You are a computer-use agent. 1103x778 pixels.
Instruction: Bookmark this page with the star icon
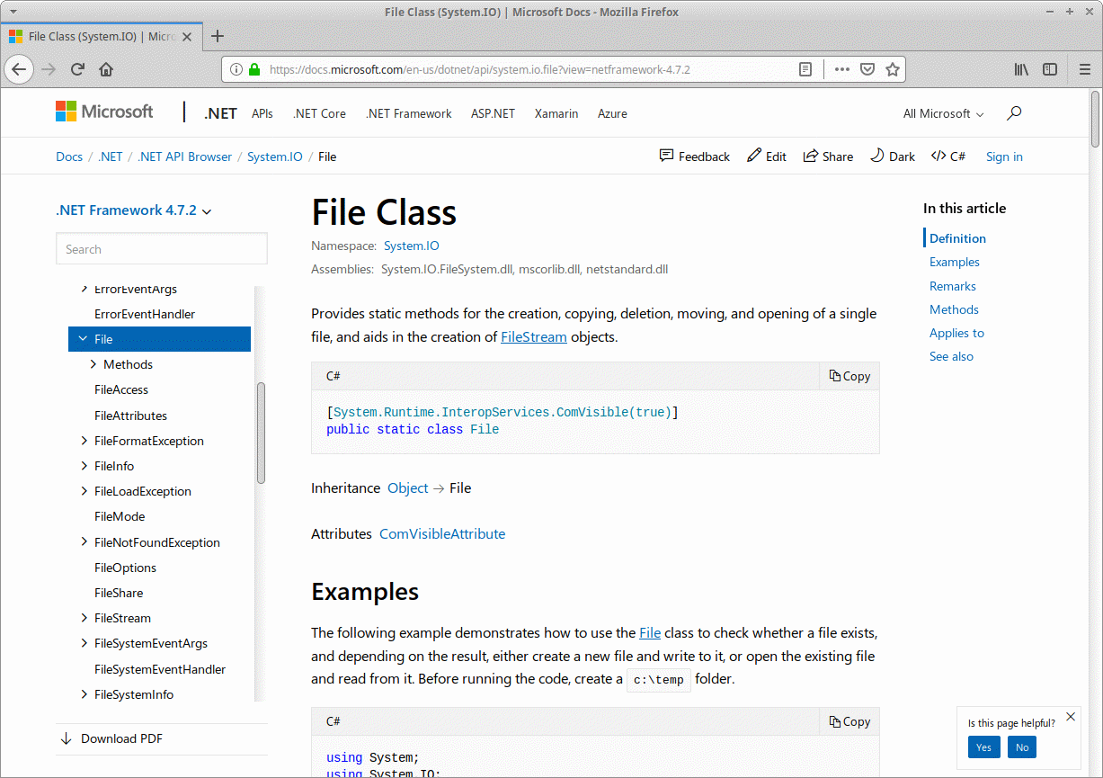point(893,69)
